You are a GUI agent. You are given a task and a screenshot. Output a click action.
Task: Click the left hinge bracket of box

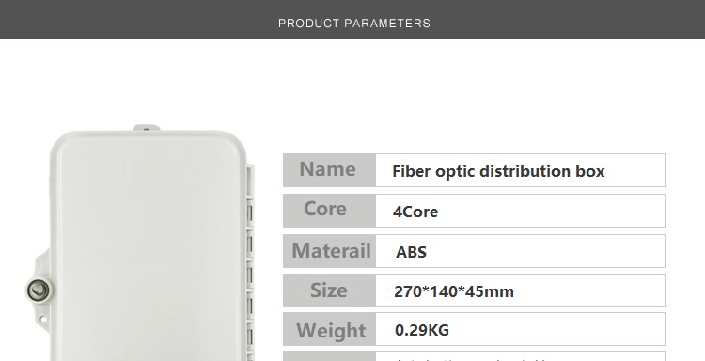point(39,288)
